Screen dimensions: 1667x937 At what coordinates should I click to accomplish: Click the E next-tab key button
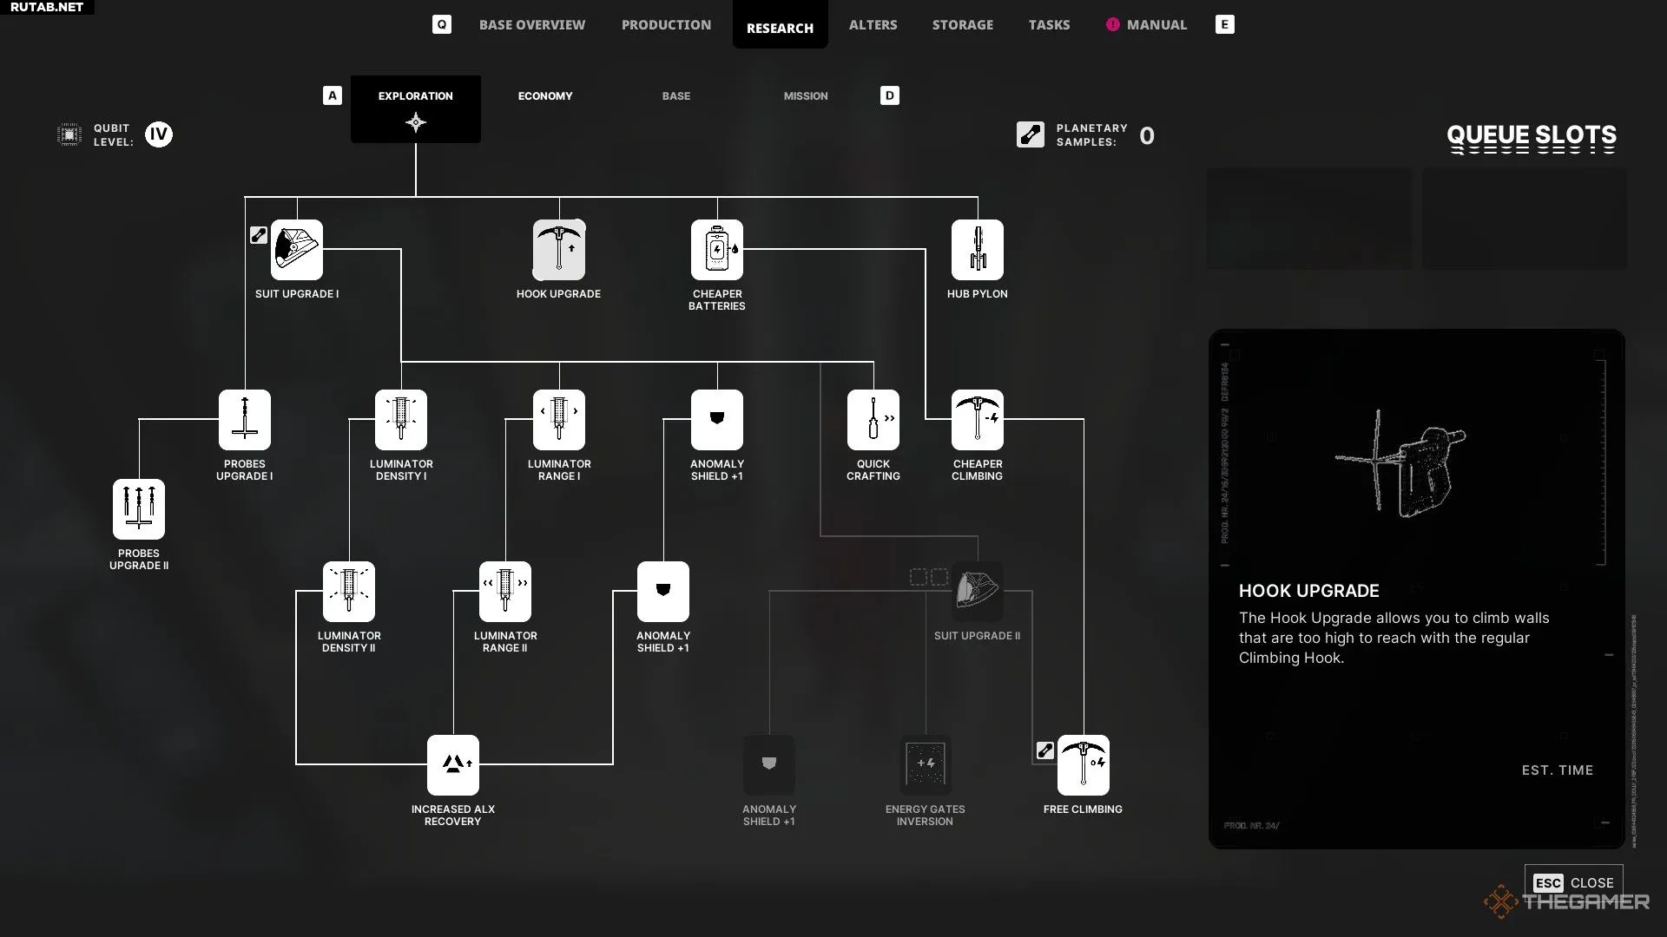point(1225,24)
